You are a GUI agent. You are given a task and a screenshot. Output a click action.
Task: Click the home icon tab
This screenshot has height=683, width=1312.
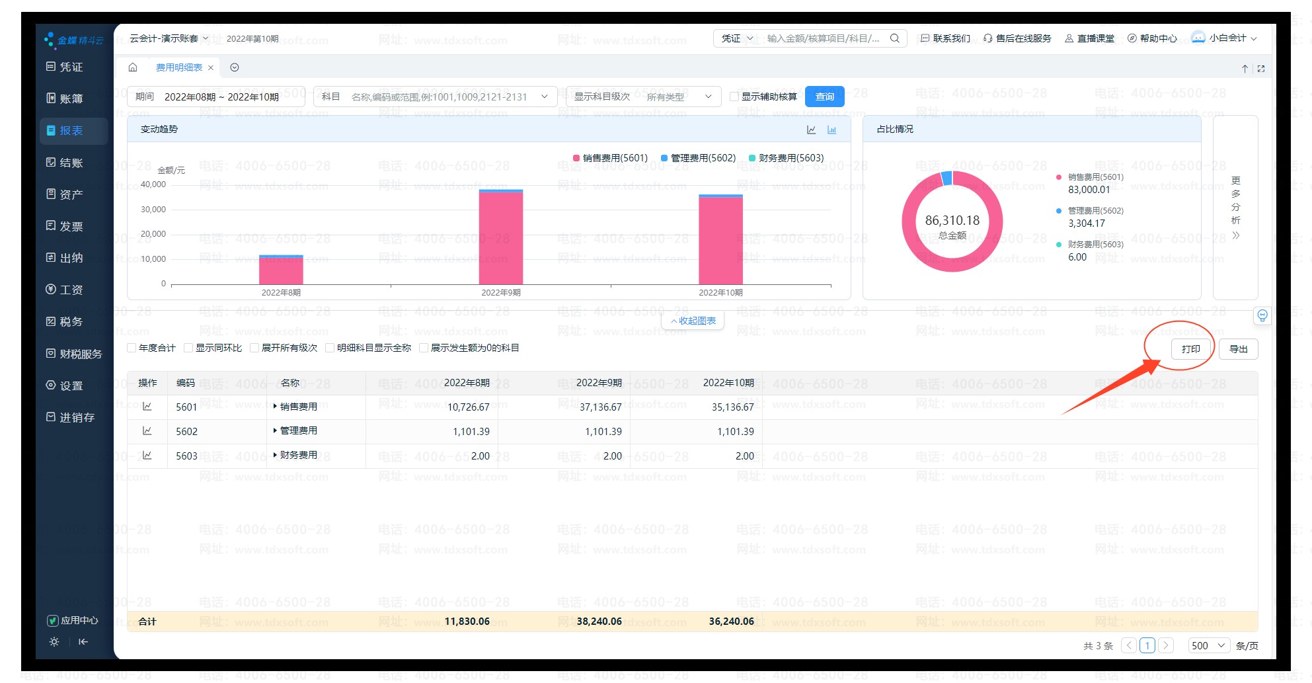(133, 67)
